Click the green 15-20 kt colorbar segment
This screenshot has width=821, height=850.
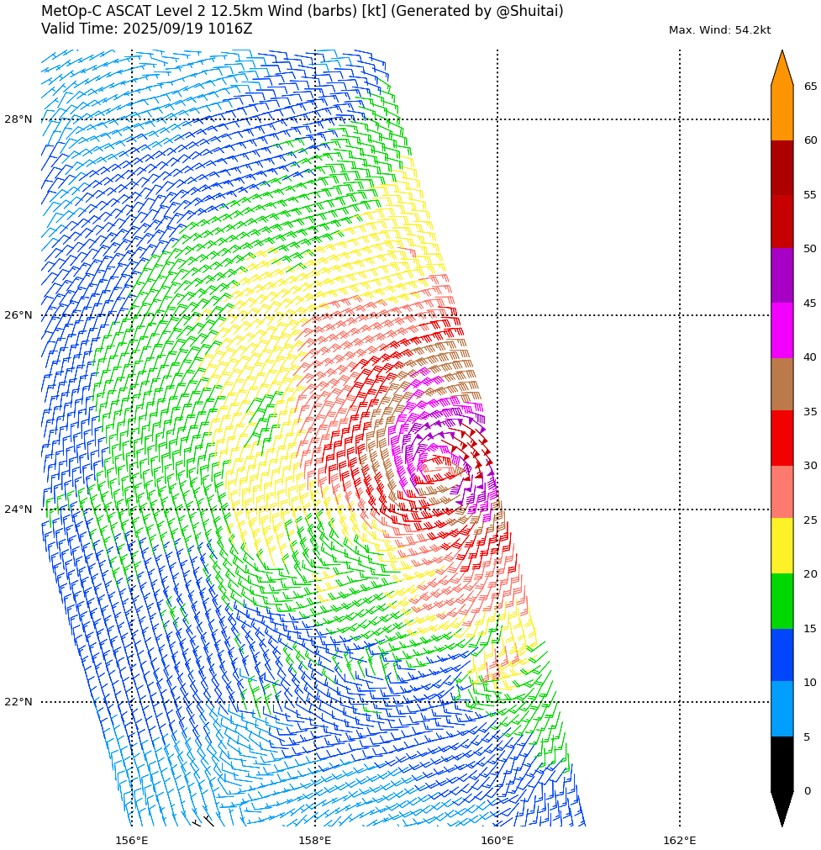coord(782,600)
